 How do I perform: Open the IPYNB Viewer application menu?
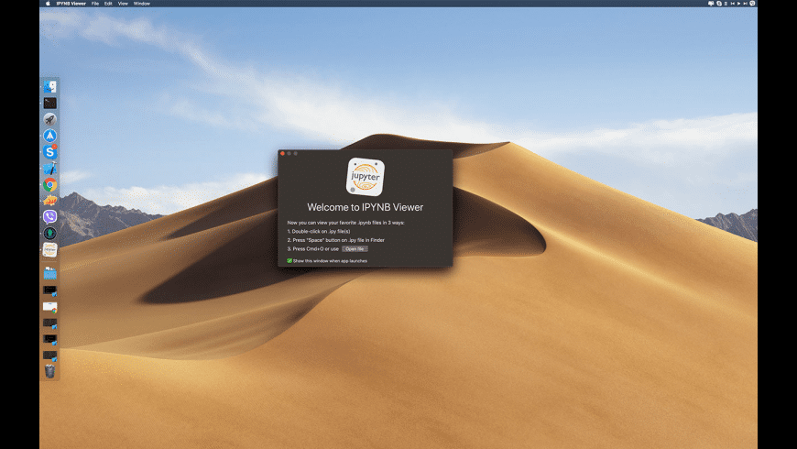tap(71, 4)
